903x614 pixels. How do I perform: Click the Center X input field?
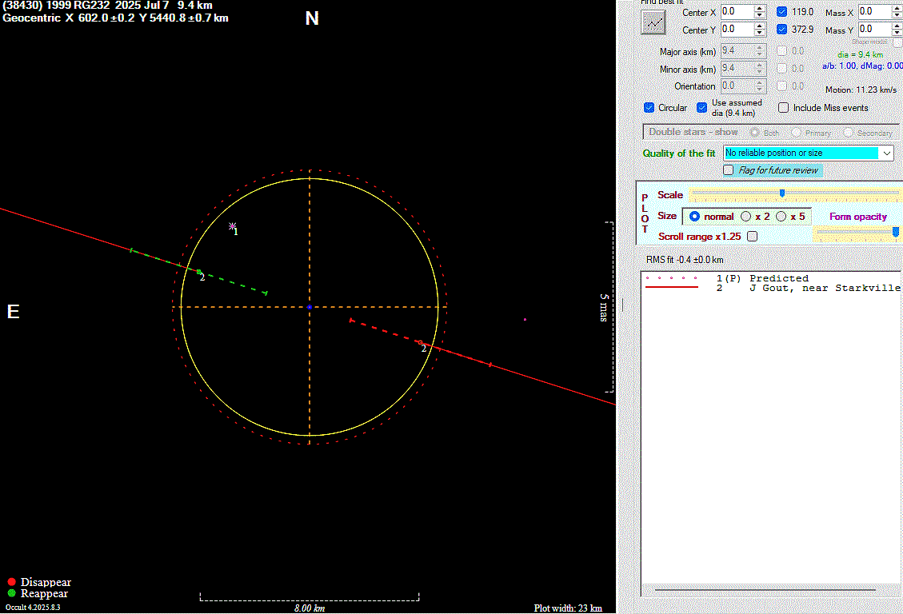(736, 12)
